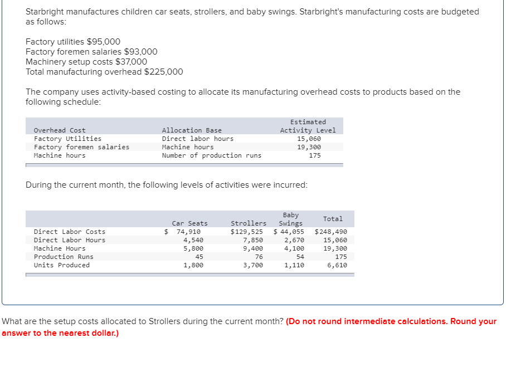The image size is (506, 367).
Task: Click the 'Machine Hours' row label in activities table
Action: [60, 248]
